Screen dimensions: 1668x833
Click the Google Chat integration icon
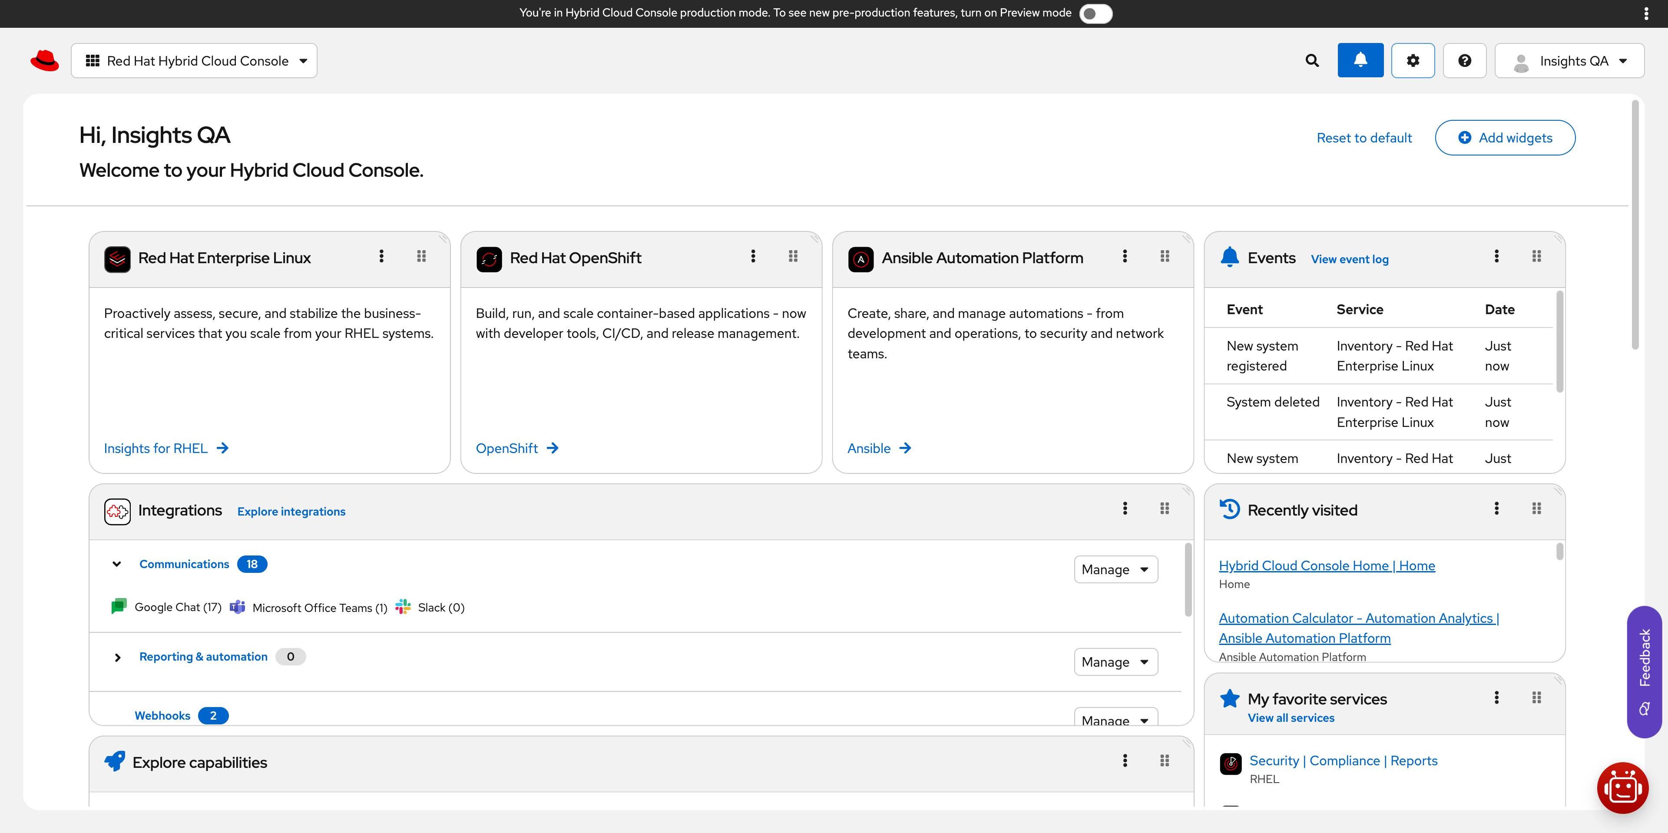point(119,606)
